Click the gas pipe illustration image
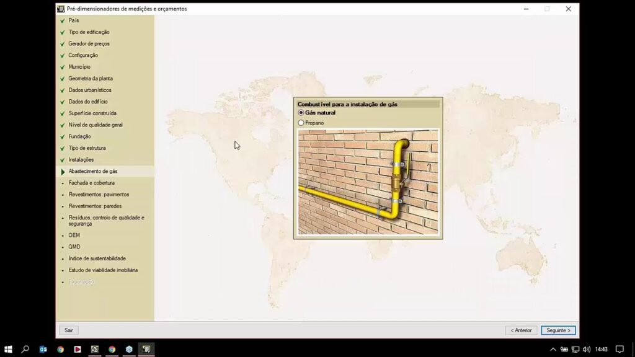 point(368,182)
